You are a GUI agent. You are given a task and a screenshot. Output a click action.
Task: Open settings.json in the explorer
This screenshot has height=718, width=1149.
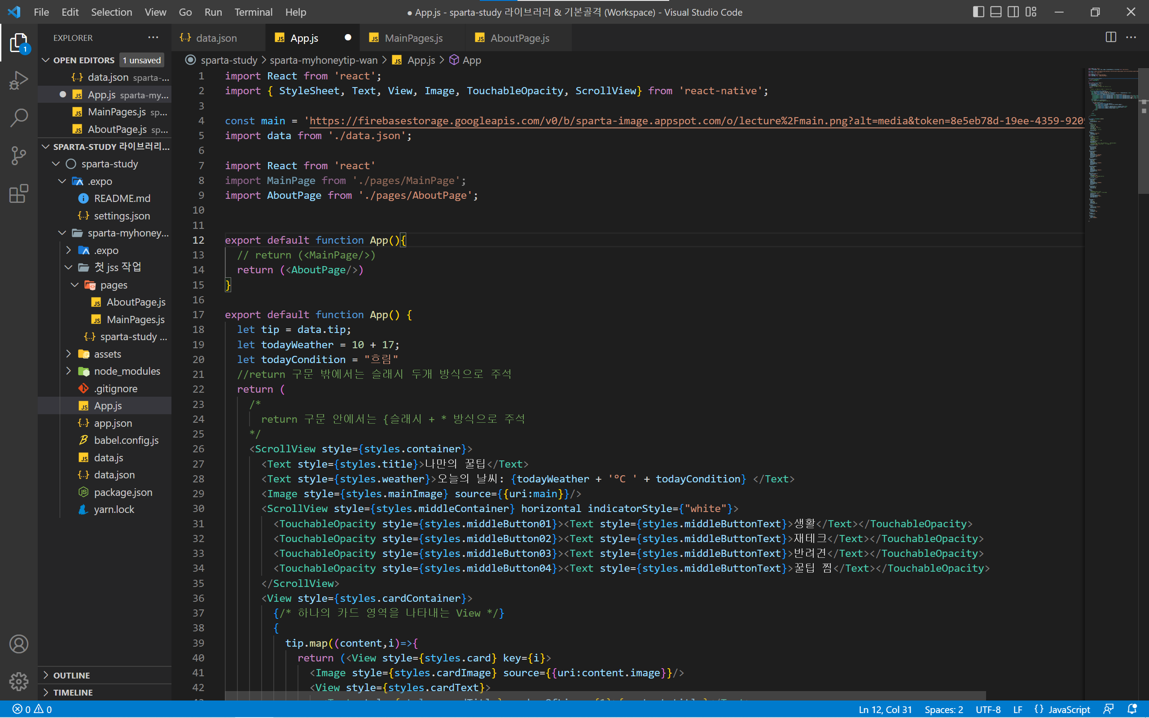[105, 216]
